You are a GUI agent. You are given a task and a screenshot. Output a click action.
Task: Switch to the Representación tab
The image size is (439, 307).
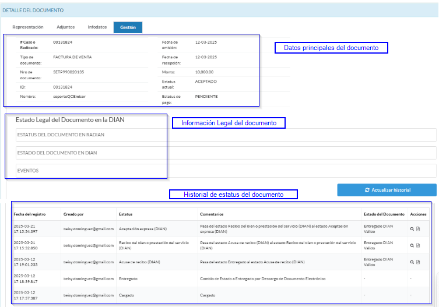click(x=28, y=27)
